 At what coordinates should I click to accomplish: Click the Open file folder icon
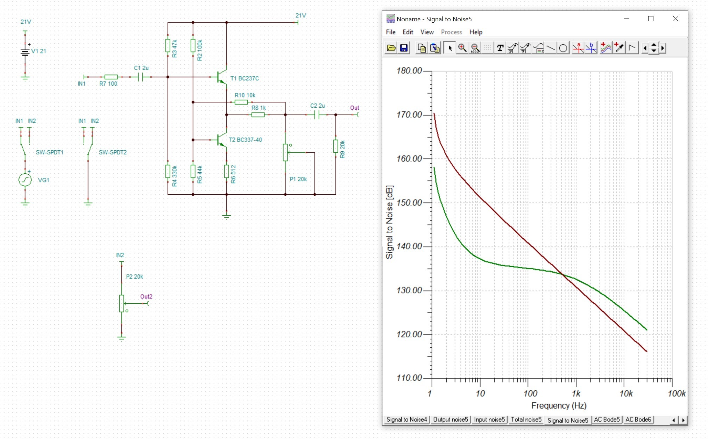click(x=391, y=48)
